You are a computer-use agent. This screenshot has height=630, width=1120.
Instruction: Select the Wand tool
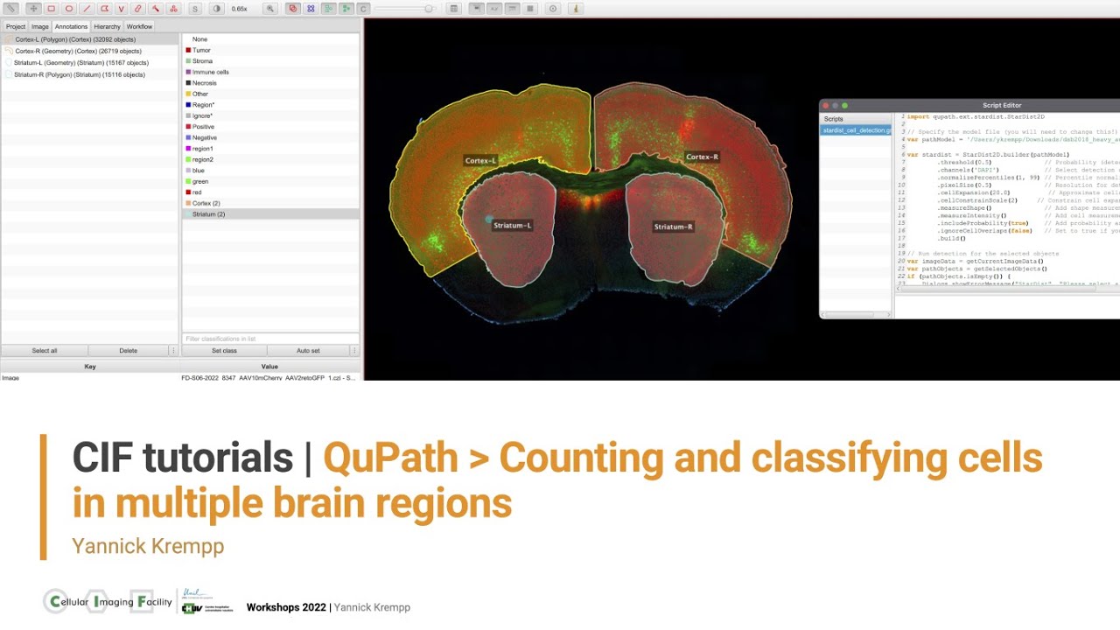156,8
